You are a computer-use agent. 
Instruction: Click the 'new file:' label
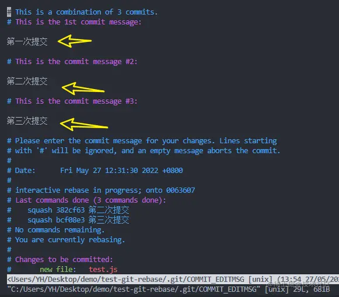[x=58, y=270]
